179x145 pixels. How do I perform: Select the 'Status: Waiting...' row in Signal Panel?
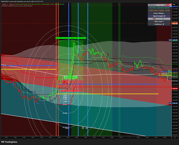(159, 13)
